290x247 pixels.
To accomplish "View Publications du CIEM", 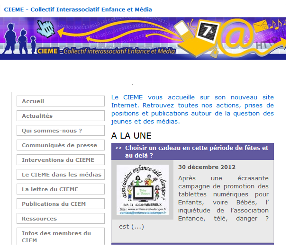I will click(x=60, y=204).
